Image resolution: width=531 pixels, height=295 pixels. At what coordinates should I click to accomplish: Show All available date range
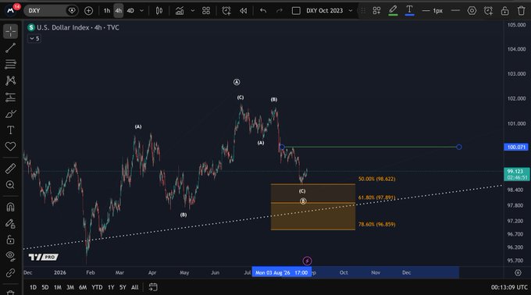tap(135, 287)
